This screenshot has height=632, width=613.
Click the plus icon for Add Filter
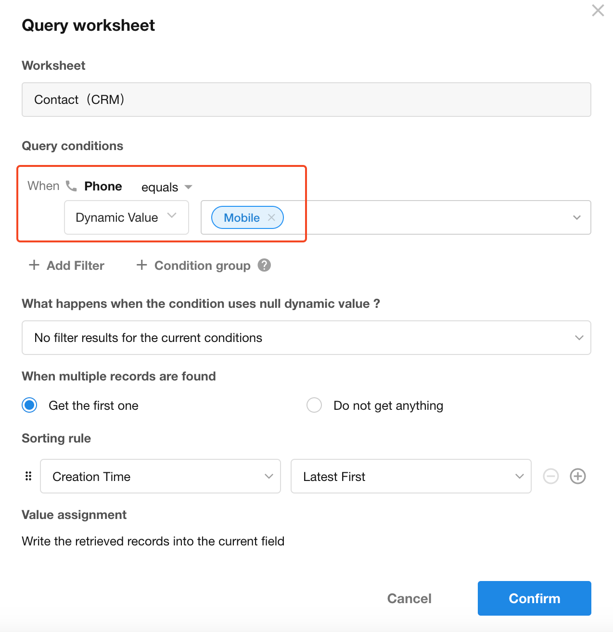[x=34, y=265]
